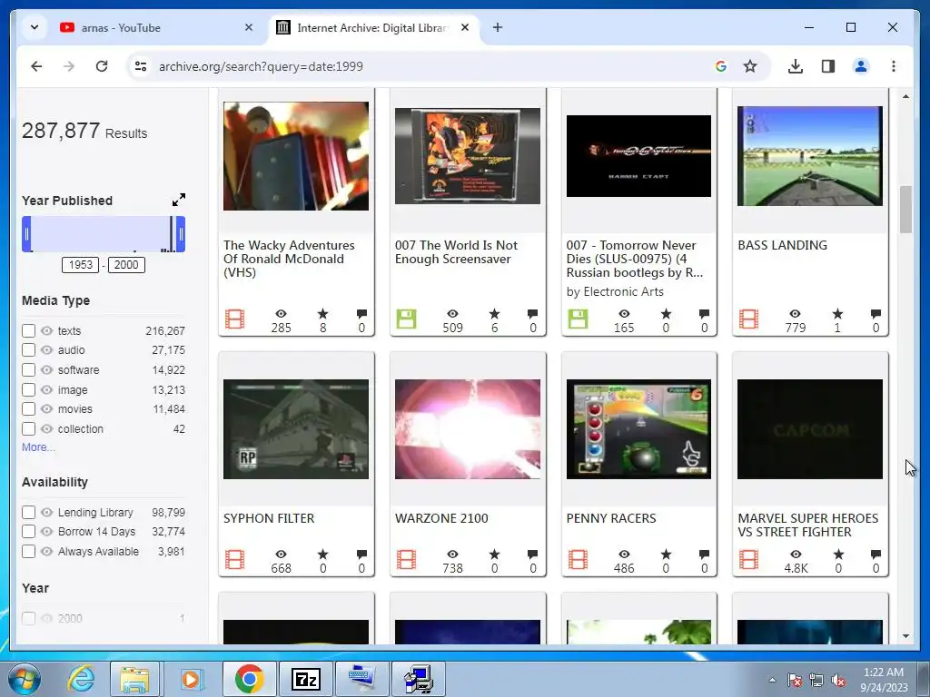Check the software media type filter

point(28,370)
